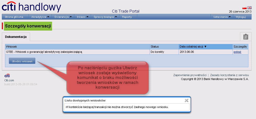This screenshot has height=119, width=256.
Task: Sort by Data ostatniej akcji column
Action: (206, 47)
